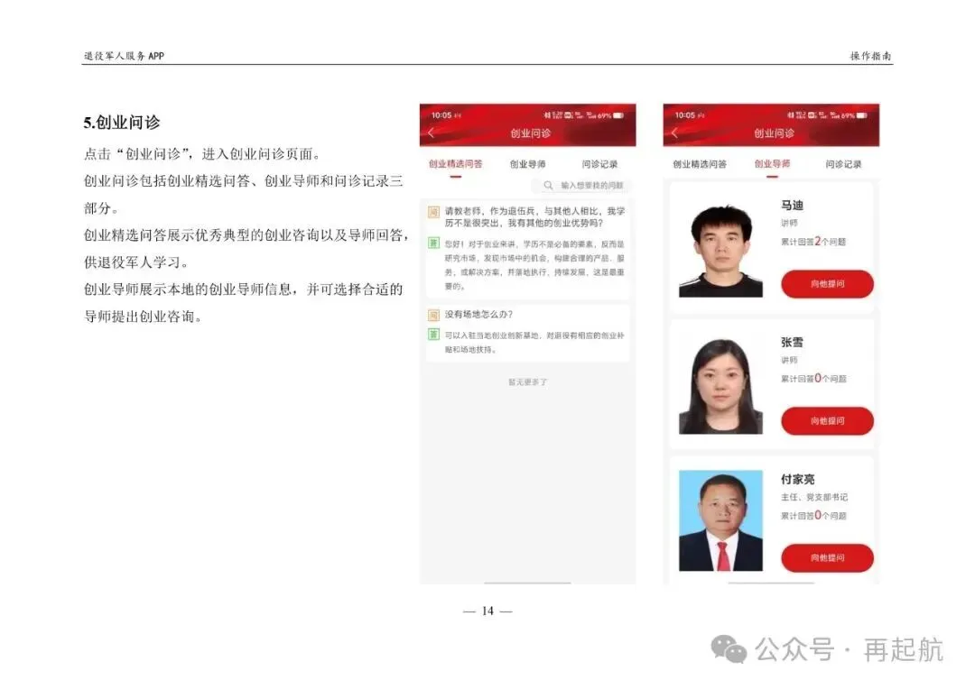Click 向他提问 button for 马迪
The height and width of the screenshot is (689, 975).
pos(827,284)
